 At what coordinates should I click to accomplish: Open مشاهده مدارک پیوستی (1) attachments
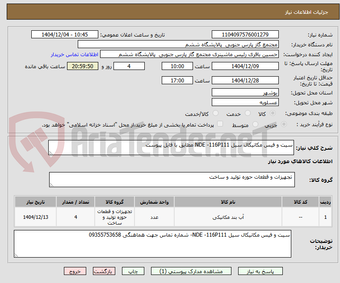click(x=191, y=271)
